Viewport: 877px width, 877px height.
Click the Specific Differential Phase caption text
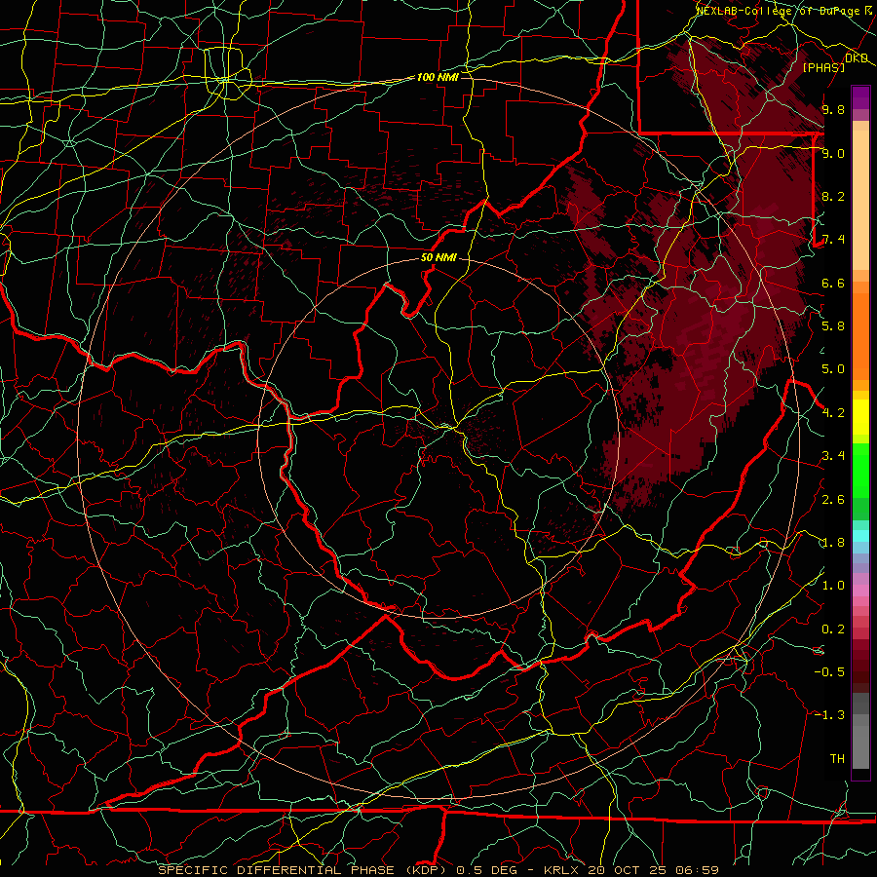pos(299,870)
